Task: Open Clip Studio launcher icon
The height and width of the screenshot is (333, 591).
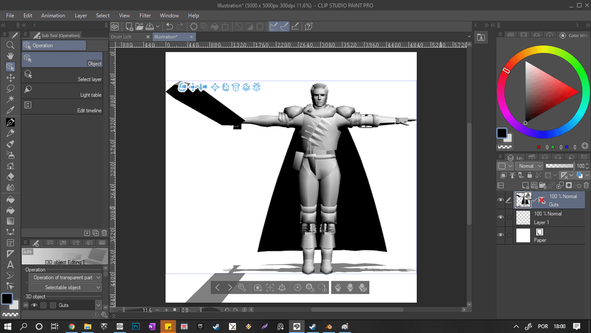Action: (115, 26)
